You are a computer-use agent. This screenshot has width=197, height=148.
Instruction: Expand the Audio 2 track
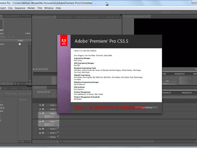coord(48,129)
